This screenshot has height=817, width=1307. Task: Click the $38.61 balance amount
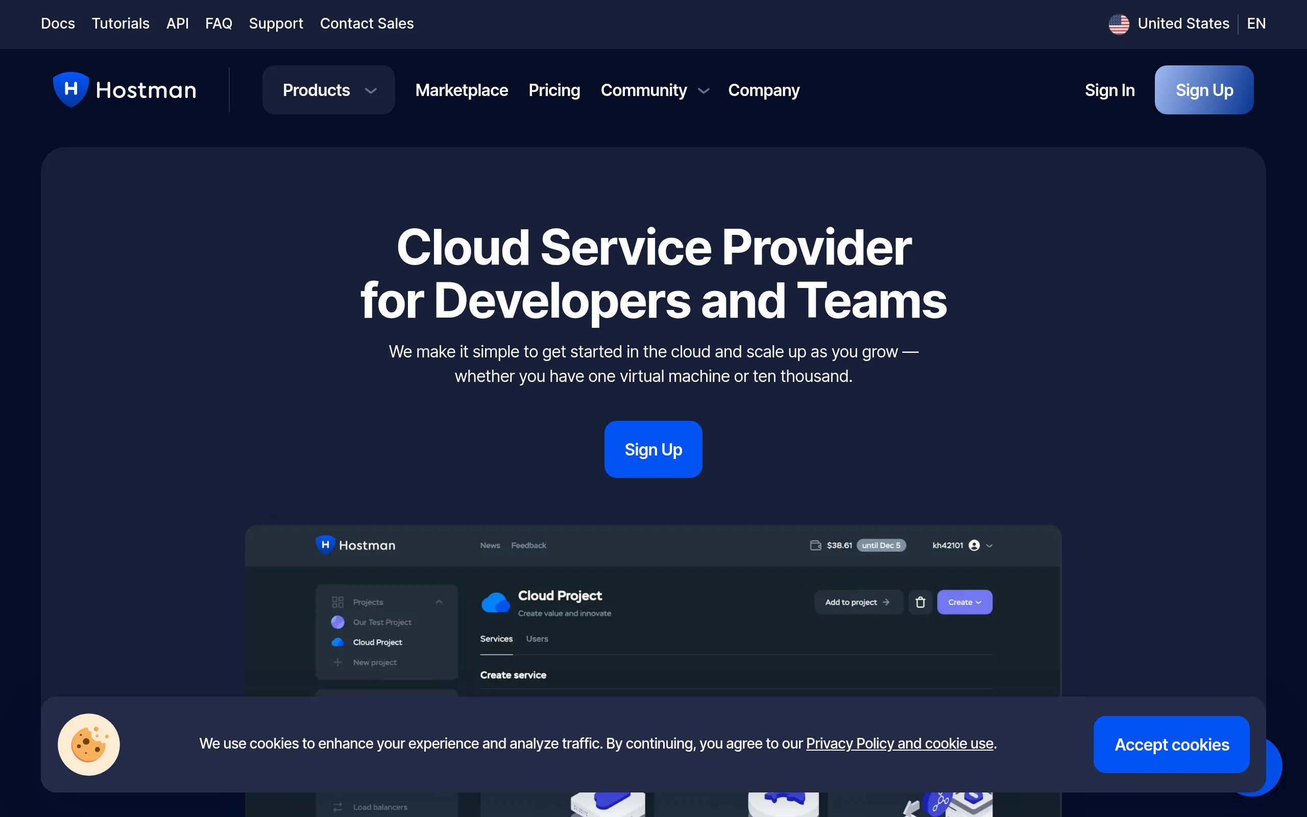click(839, 545)
